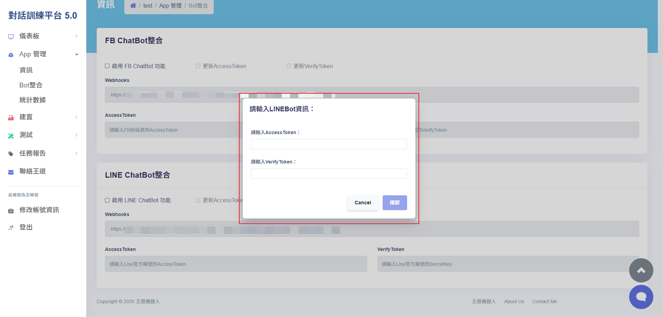Screen dimensions: 663x317
Task: Open the chat bubble widget
Action: pos(641,297)
